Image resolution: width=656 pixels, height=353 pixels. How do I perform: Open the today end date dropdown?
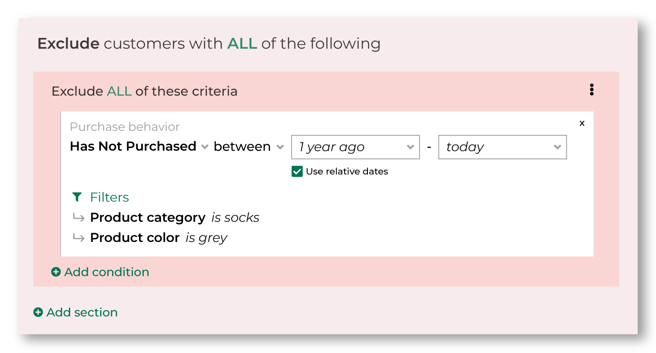502,147
